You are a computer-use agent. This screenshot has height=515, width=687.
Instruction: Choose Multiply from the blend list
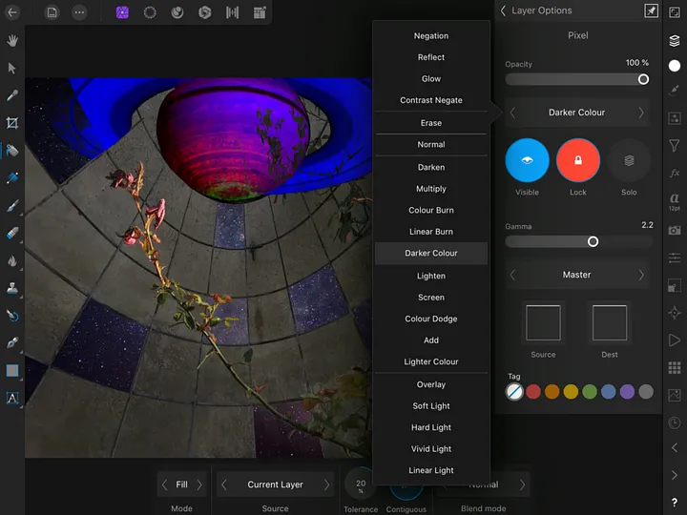(x=431, y=189)
